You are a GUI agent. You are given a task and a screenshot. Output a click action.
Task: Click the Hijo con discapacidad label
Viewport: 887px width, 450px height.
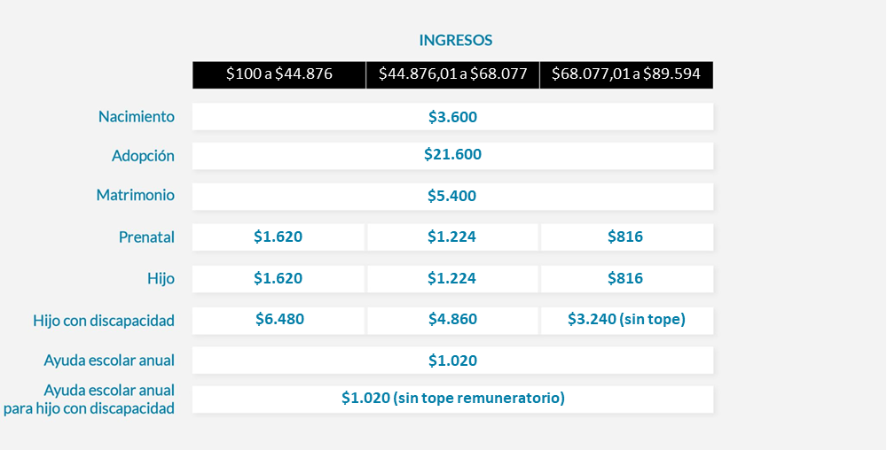(104, 321)
